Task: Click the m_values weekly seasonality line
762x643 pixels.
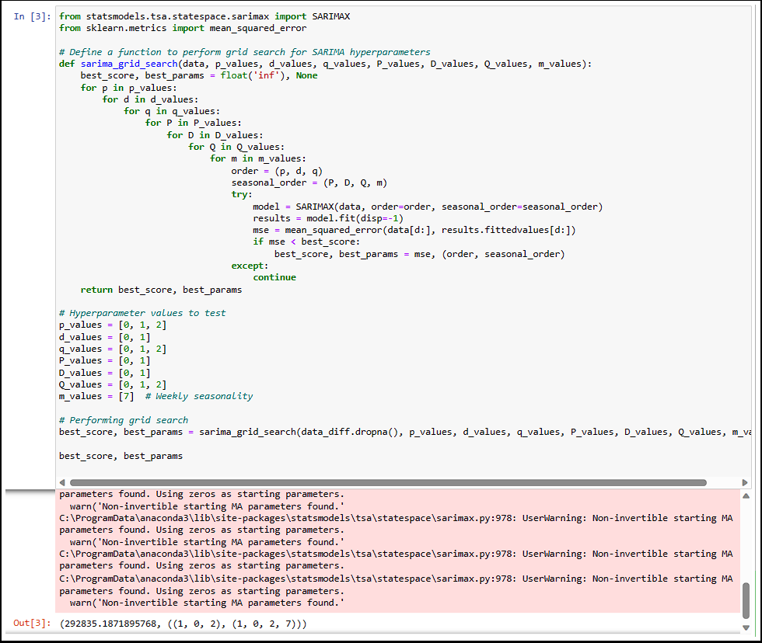Action: [x=156, y=396]
